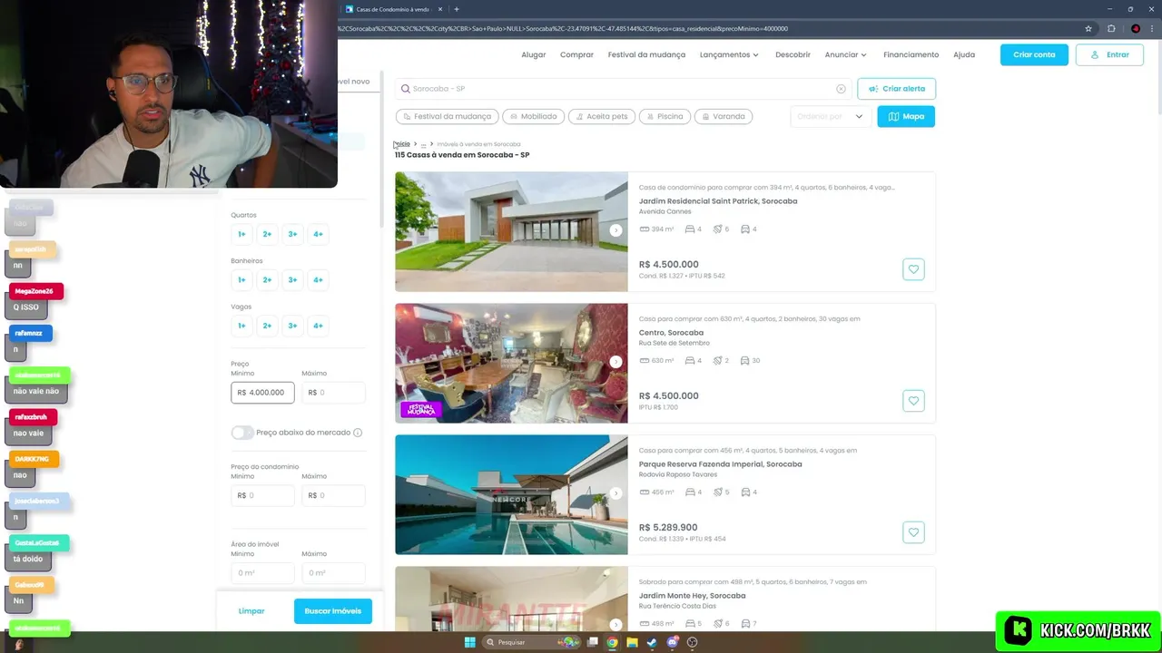Clear the Sorocaba - SP search field
The width and height of the screenshot is (1162, 653).
841,89
